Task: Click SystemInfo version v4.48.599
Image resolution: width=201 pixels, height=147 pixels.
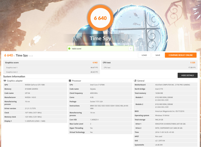Action: point(159,145)
